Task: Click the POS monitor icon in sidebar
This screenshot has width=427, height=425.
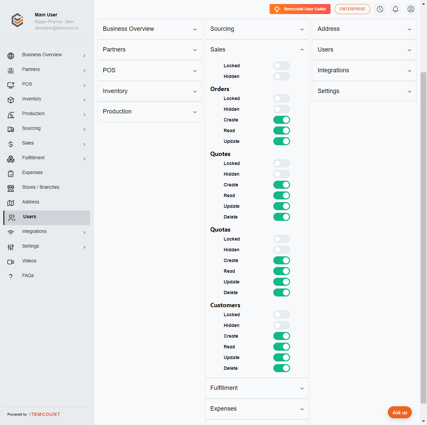Action: pyautogui.click(x=11, y=85)
